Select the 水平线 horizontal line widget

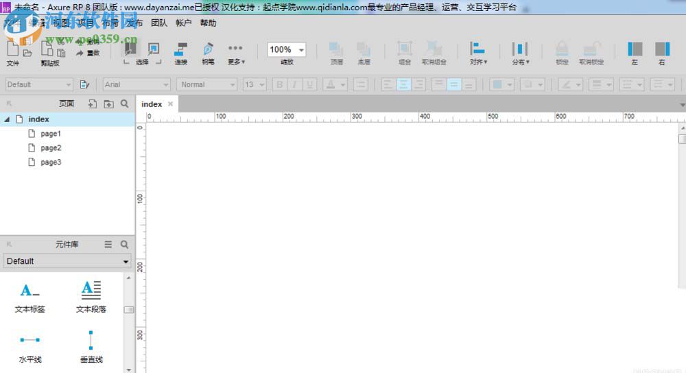[29, 348]
